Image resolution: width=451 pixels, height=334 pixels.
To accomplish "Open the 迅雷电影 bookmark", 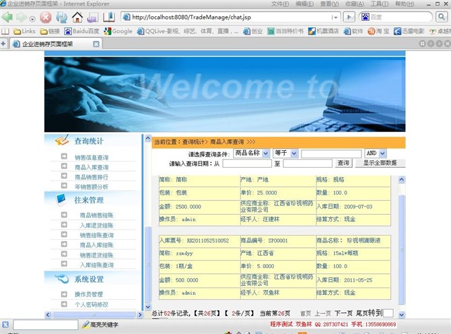I will click(409, 31).
